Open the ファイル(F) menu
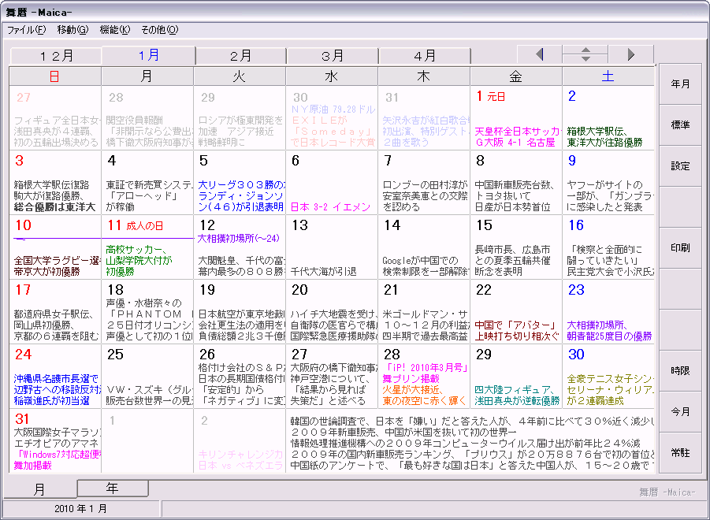 tap(26, 30)
